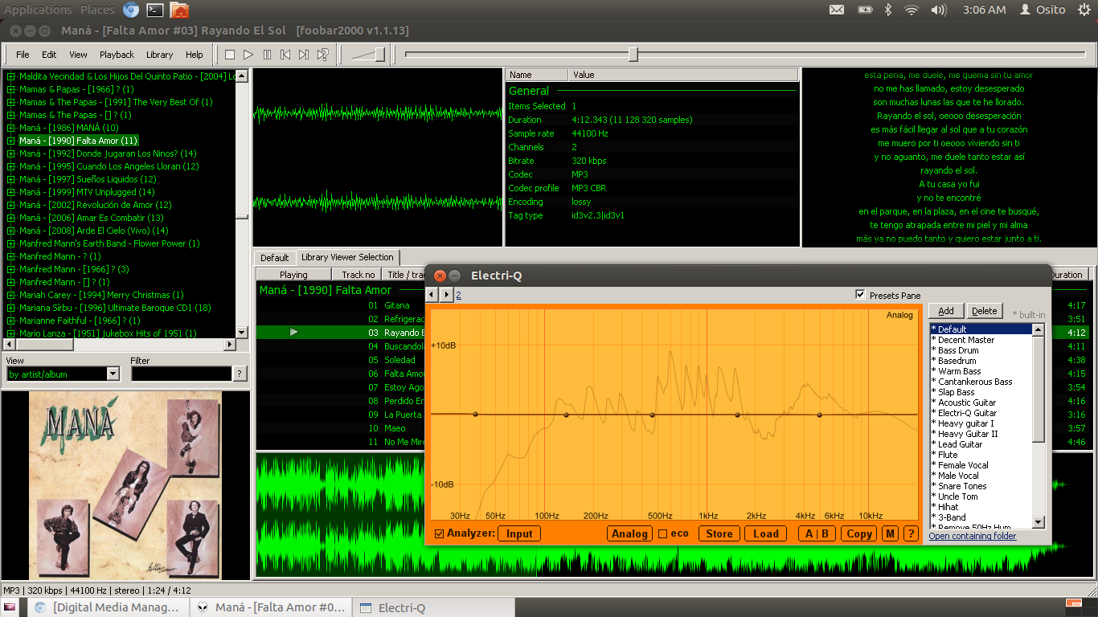This screenshot has width=1098, height=617.
Task: Click the seek bar slider thumb
Action: pos(633,55)
